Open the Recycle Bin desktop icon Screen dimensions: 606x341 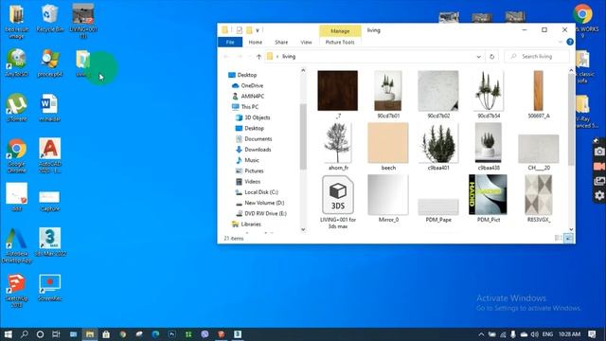pyautogui.click(x=49, y=18)
